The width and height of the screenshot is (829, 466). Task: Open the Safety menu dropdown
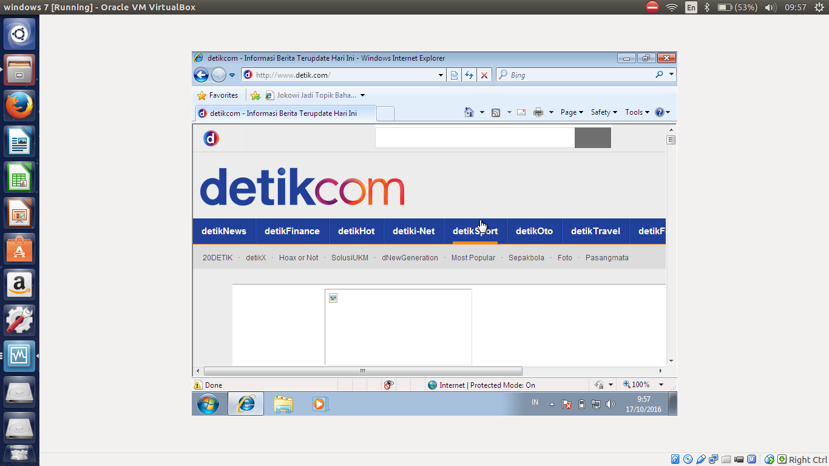click(x=604, y=112)
